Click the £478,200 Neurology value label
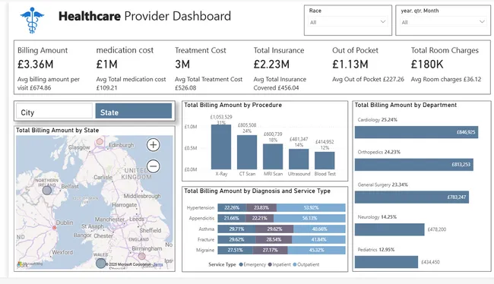Image resolution: width=494 pixels, height=284 pixels. coord(437,229)
